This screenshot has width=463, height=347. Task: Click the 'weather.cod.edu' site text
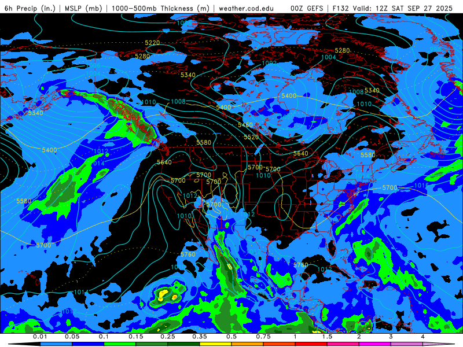click(247, 8)
